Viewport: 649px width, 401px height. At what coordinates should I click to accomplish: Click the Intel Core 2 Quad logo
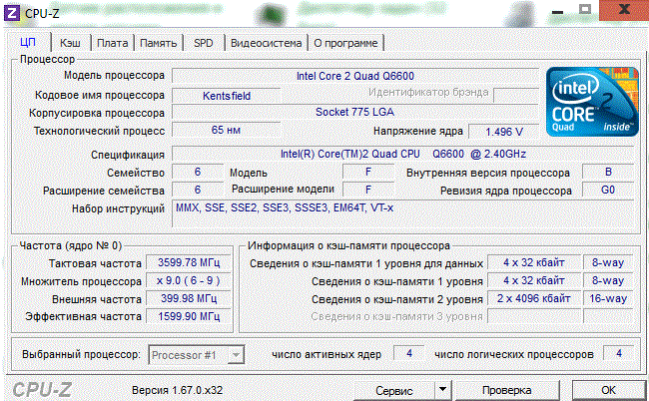(592, 102)
